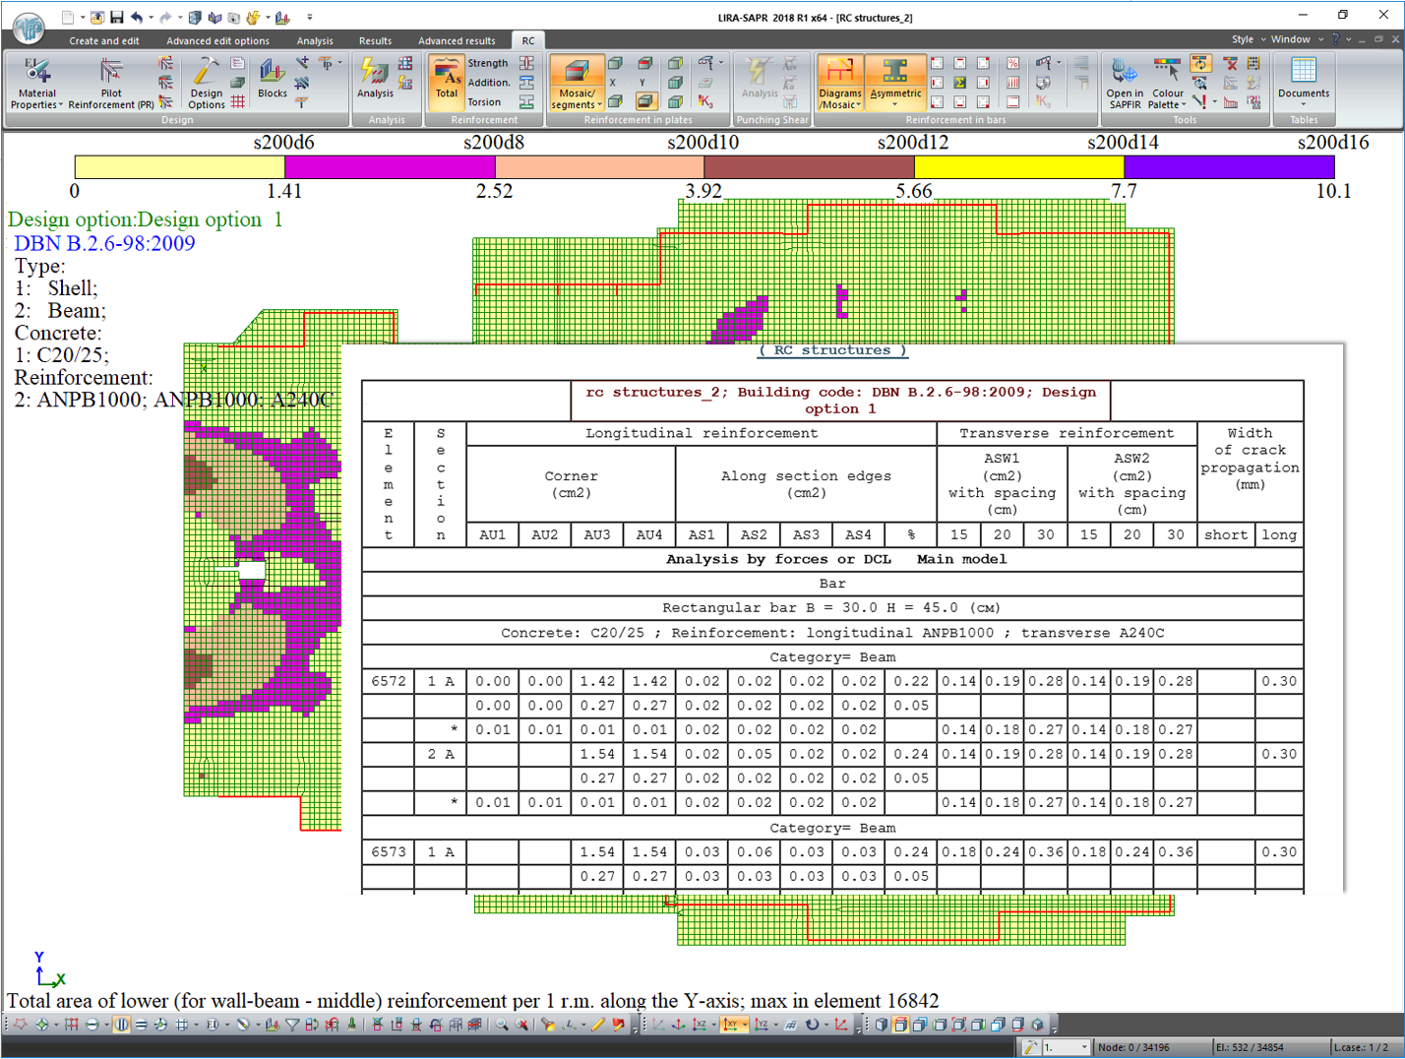Open the Blocks tool
The height and width of the screenshot is (1059, 1405).
272,79
